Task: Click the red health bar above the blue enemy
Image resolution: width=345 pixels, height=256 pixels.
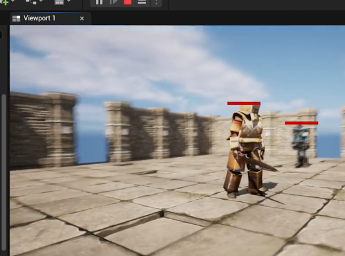Action: (x=302, y=123)
